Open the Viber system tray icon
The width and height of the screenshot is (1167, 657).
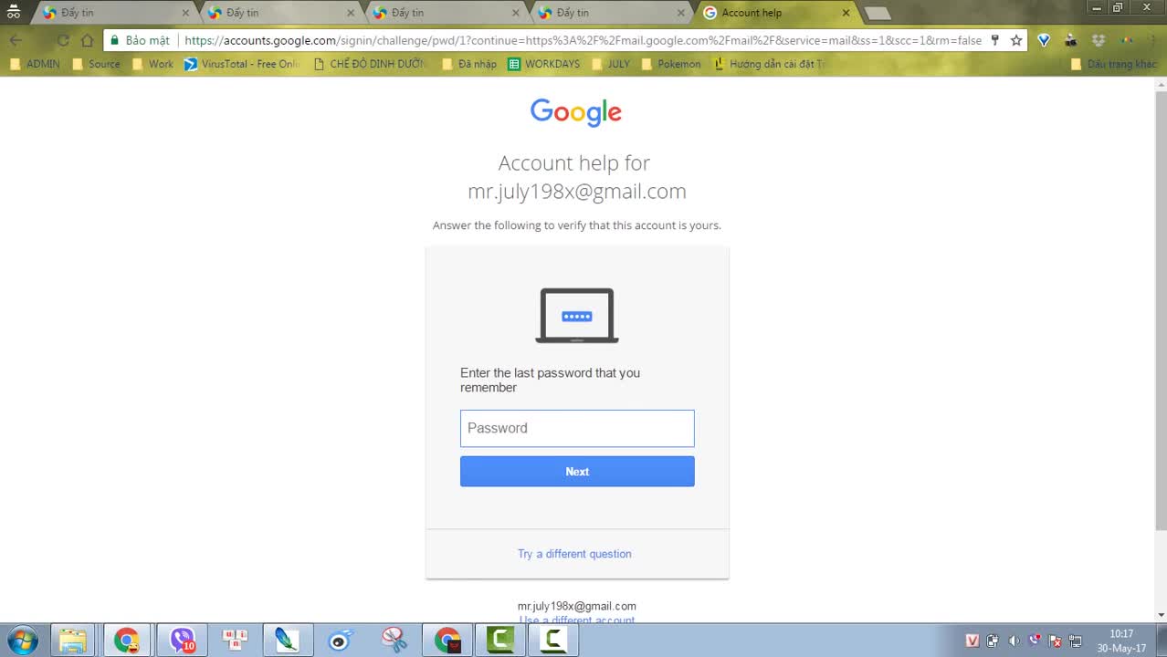pyautogui.click(x=1035, y=641)
